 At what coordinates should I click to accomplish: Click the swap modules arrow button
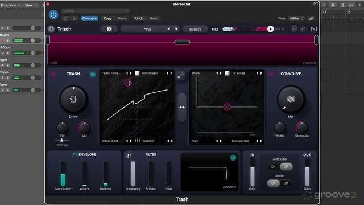click(182, 108)
